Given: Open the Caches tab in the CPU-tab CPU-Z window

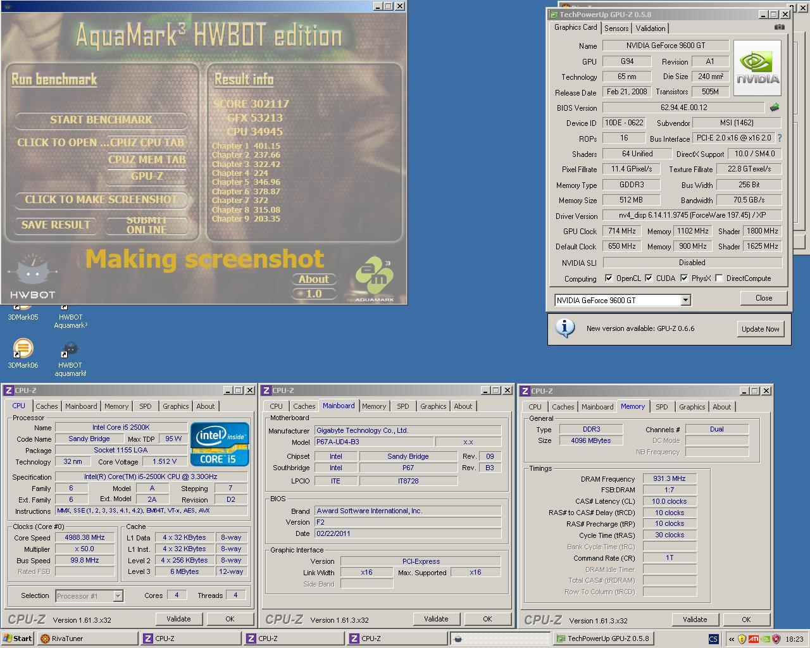Looking at the screenshot, I should coord(47,406).
